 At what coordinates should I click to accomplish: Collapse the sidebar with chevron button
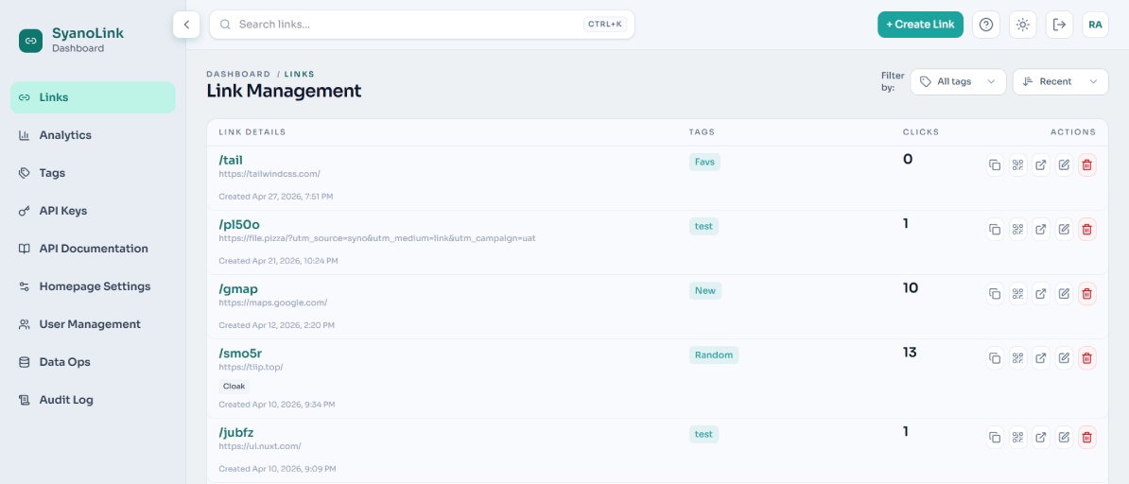coord(186,25)
